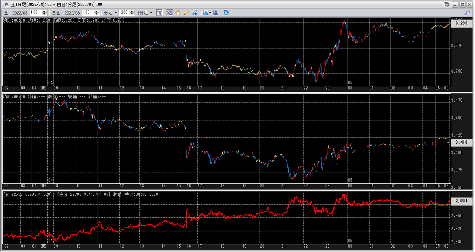
Task: Click the 6,299 gold price label
Action: [x=461, y=23]
